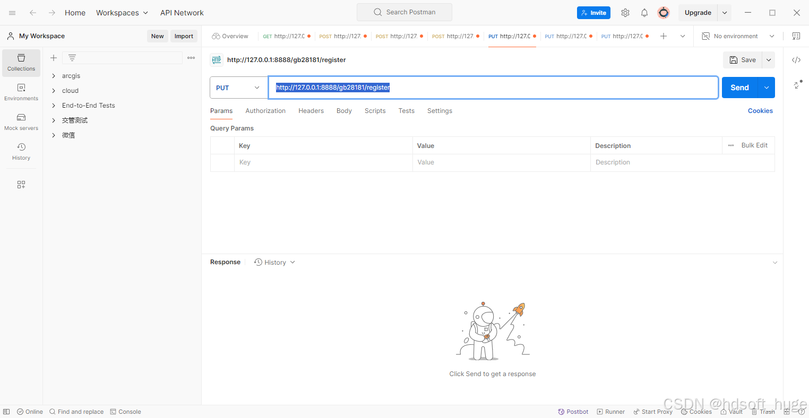Click the collections filter icon
This screenshot has width=809, height=418.
click(x=72, y=58)
